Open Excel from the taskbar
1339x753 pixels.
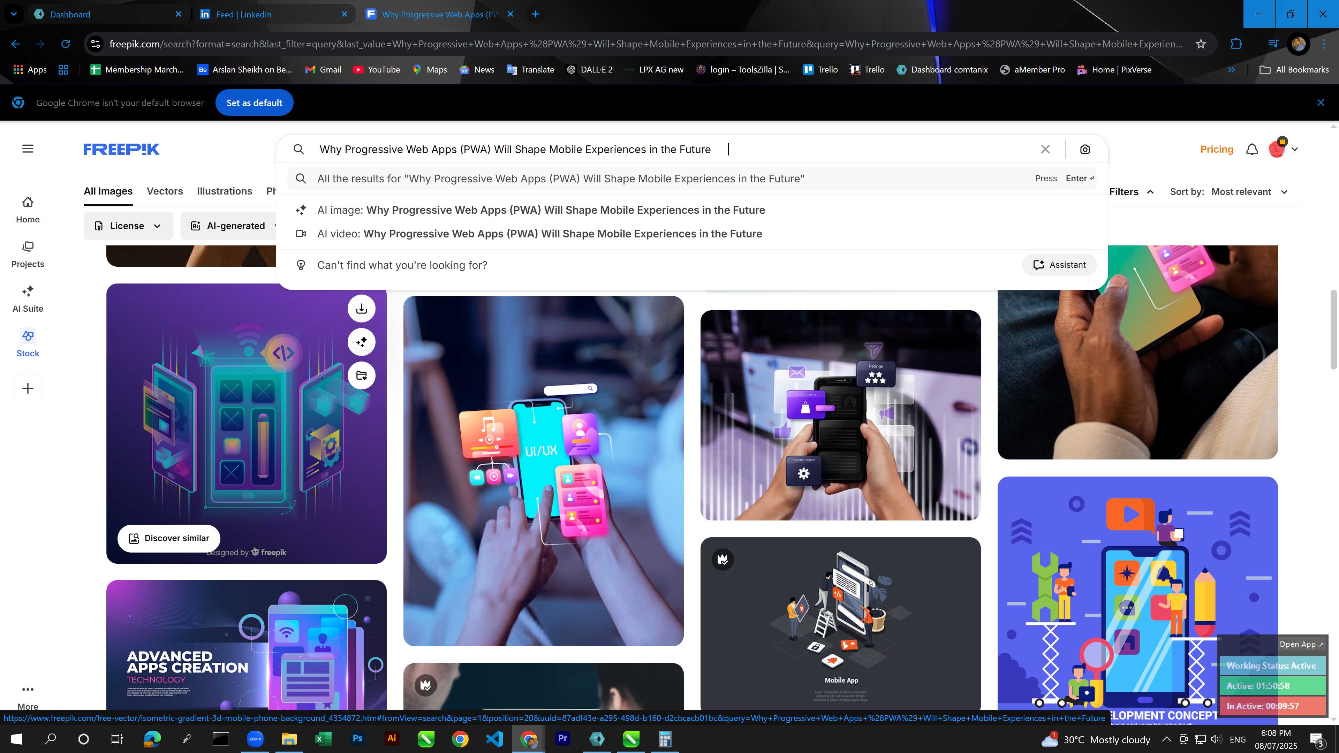point(323,739)
